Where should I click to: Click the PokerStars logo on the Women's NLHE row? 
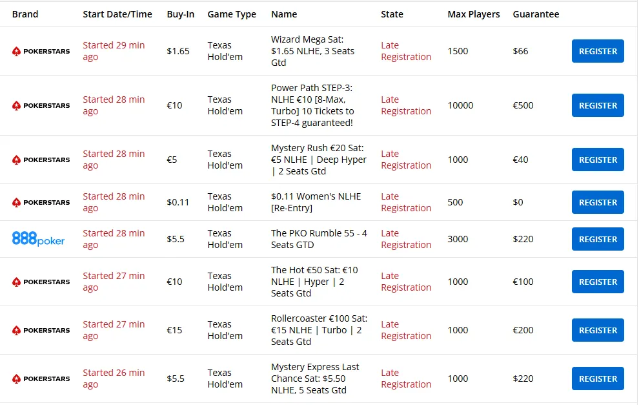tap(41, 202)
